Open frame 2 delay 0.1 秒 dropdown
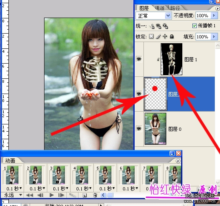Viewport: 220px width, 206px height. 37,189
